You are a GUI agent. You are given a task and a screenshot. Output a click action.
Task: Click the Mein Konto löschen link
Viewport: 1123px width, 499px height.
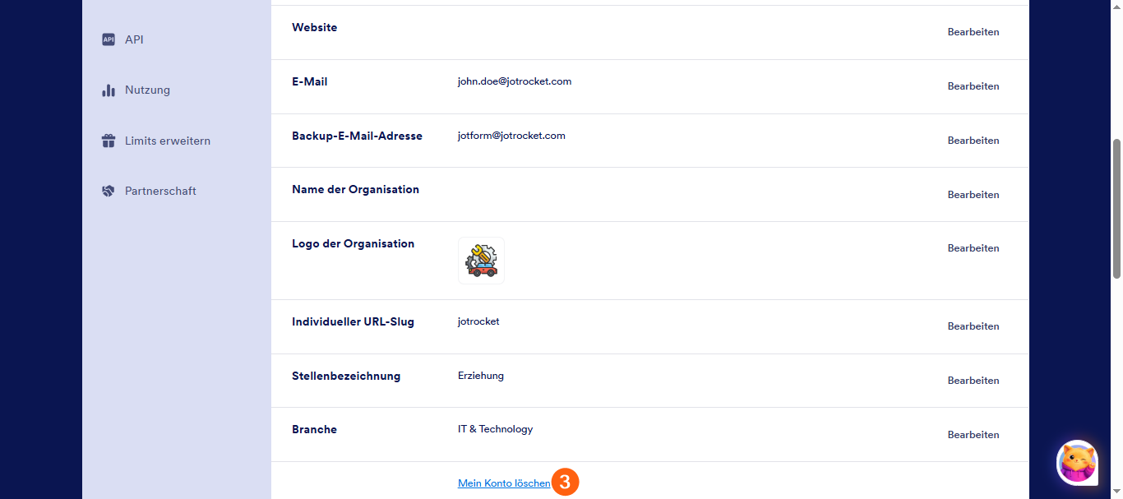pyautogui.click(x=504, y=483)
